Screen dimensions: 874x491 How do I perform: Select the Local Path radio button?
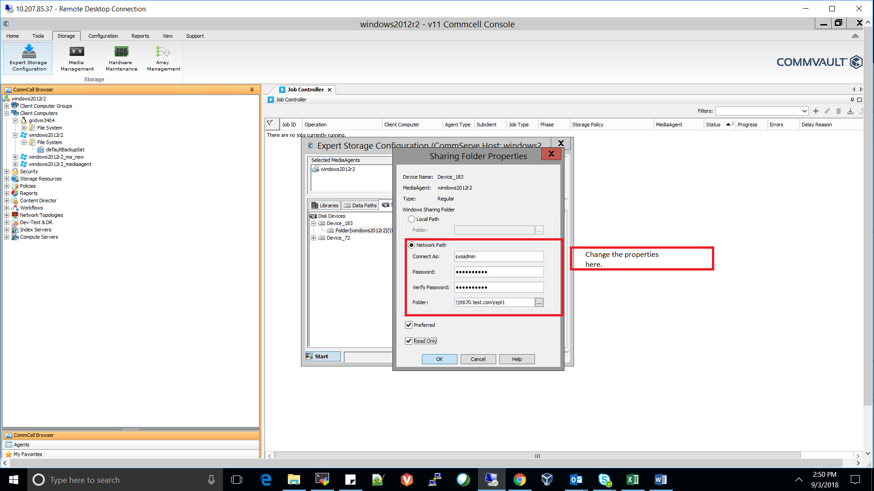coord(412,219)
